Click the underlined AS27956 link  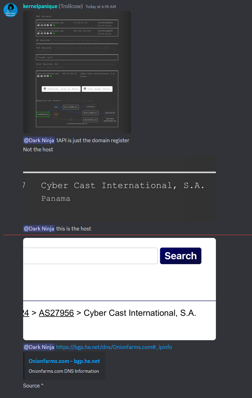(x=56, y=313)
